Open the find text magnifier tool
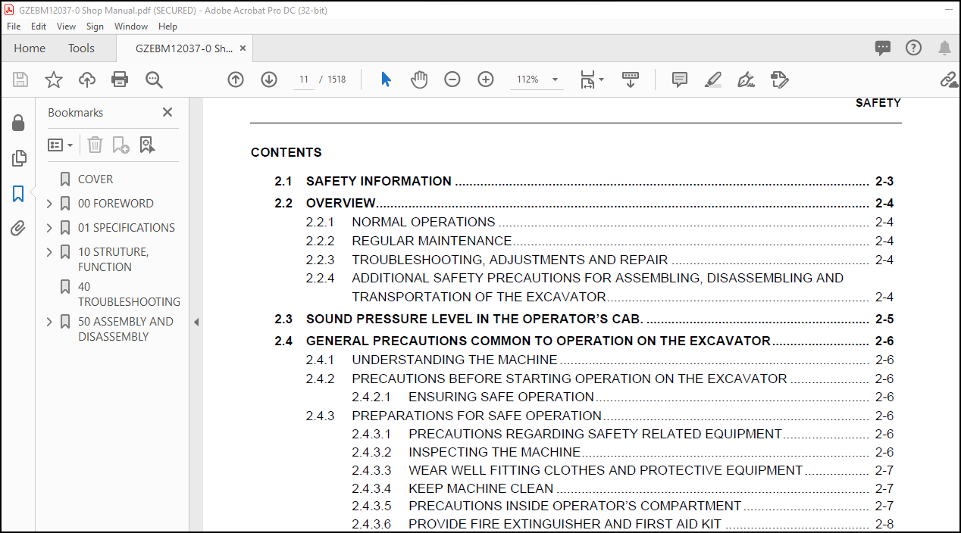This screenshot has width=961, height=533. 154,79
